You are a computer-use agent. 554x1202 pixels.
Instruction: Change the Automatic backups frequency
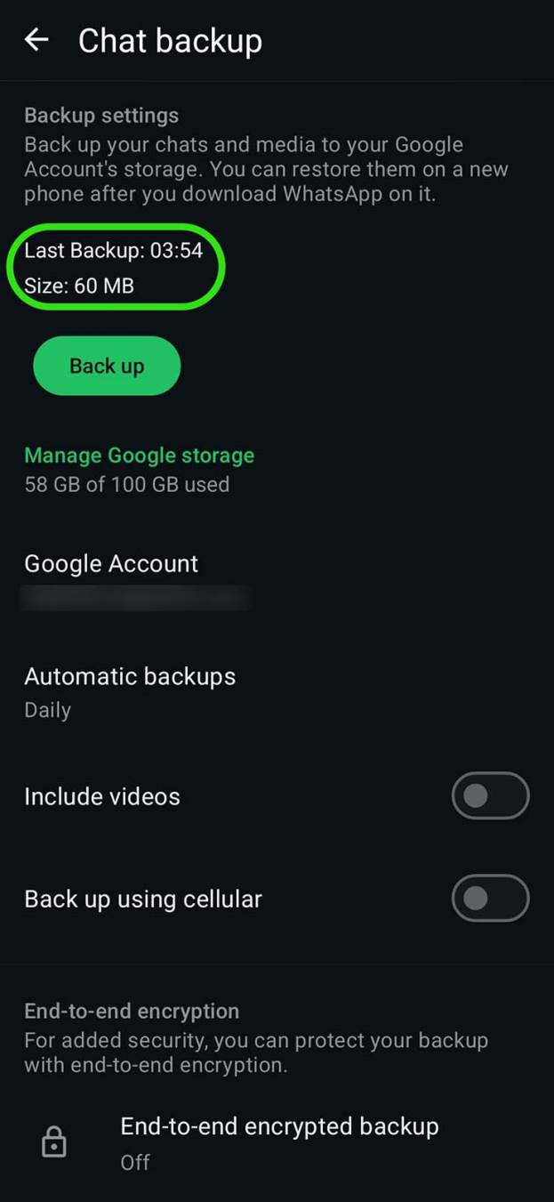tap(130, 676)
